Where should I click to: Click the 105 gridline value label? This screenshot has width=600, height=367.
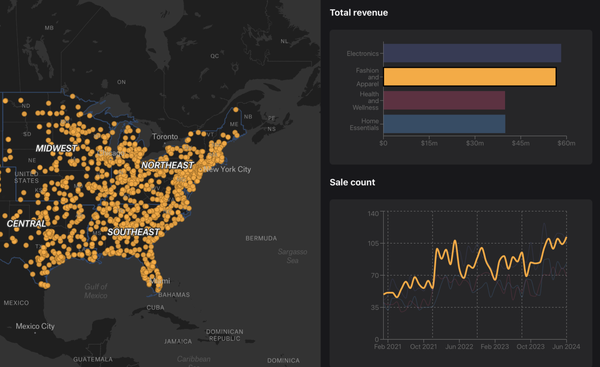pos(373,244)
